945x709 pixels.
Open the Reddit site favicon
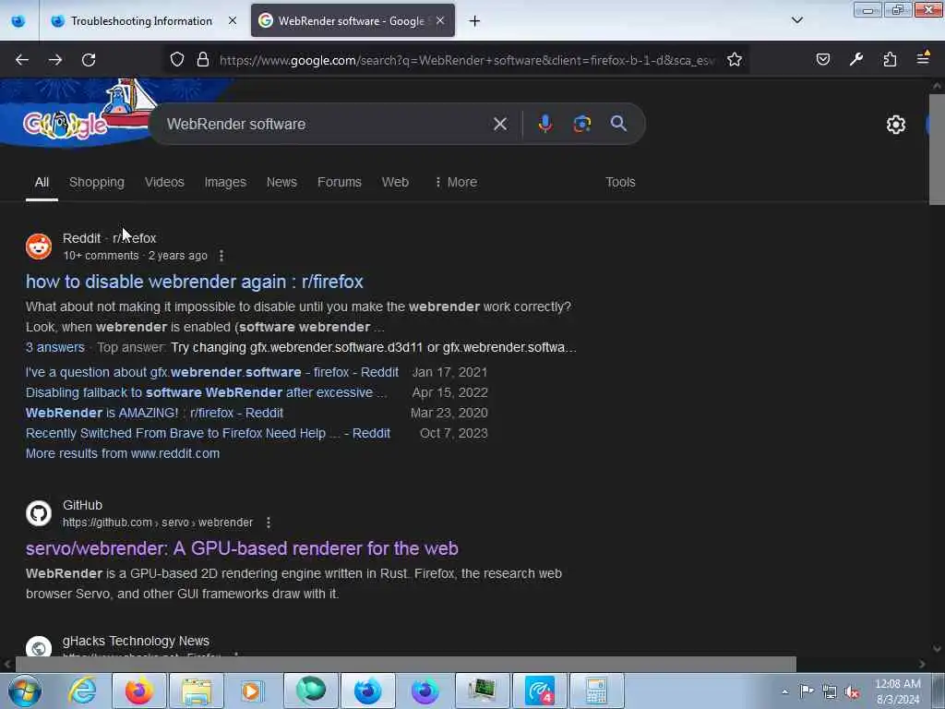[39, 246]
